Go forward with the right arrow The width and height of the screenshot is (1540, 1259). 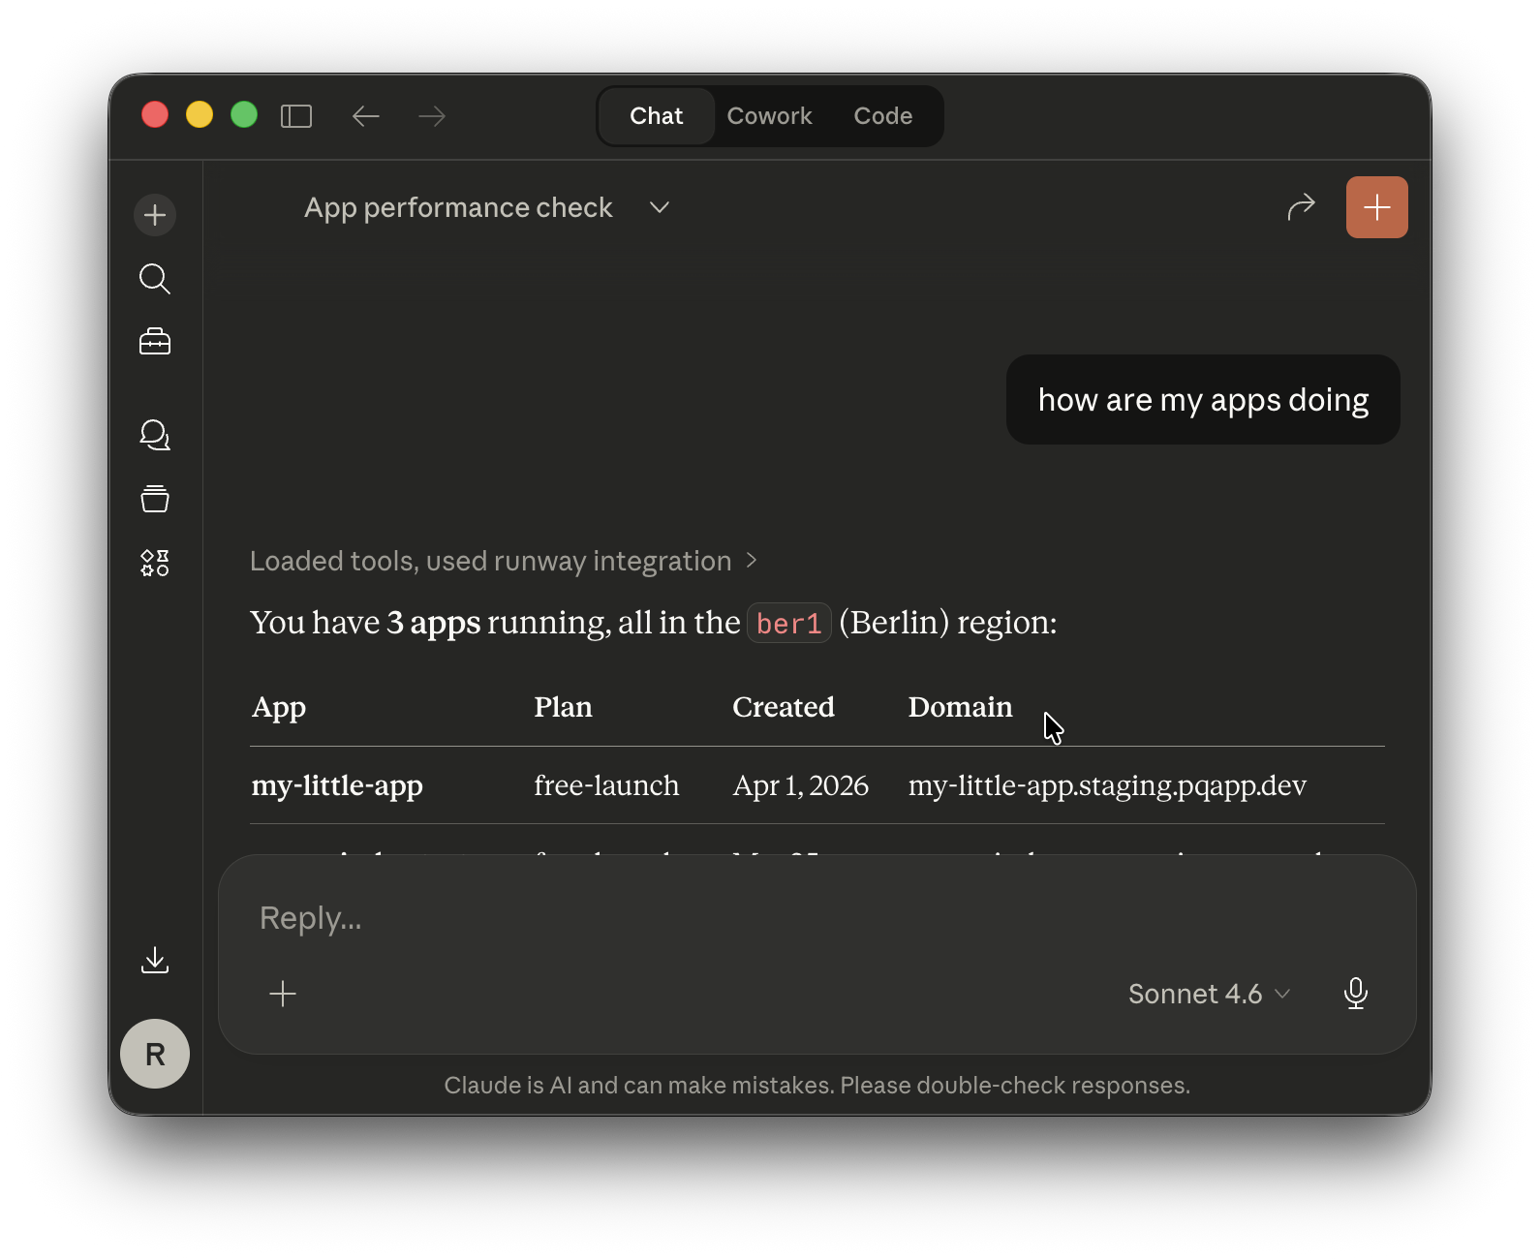pyautogui.click(x=432, y=116)
